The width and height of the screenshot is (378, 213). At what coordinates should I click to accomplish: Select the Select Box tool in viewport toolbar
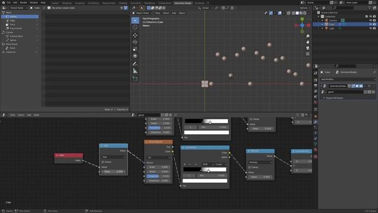point(135,21)
